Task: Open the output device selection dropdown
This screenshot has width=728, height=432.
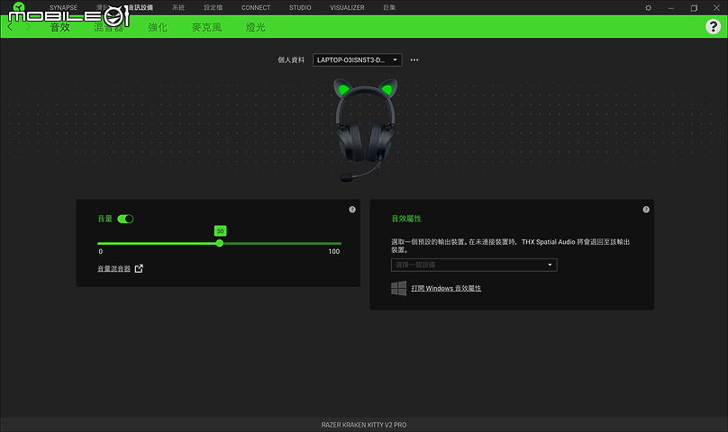Action: (x=474, y=265)
